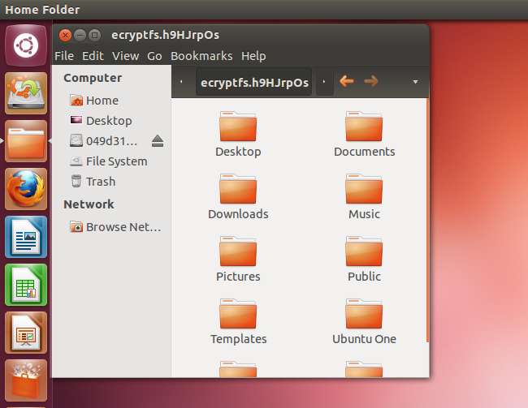The width and height of the screenshot is (528, 408).
Task: Go forward with the right orange arrow
Action: [x=371, y=81]
